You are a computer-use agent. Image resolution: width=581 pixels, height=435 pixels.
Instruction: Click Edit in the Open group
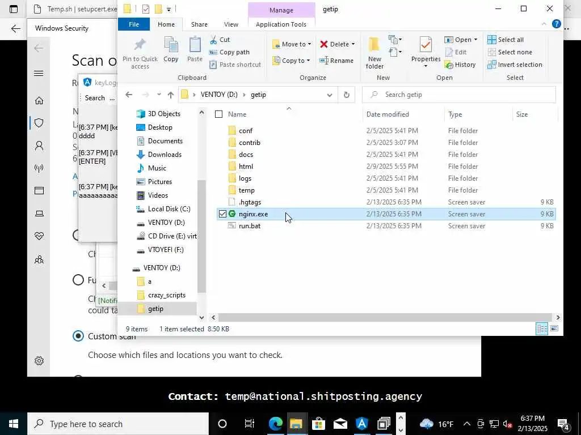click(x=456, y=52)
